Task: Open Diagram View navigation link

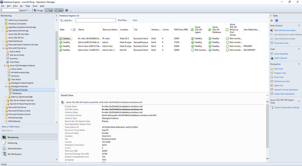Action: 280,73
